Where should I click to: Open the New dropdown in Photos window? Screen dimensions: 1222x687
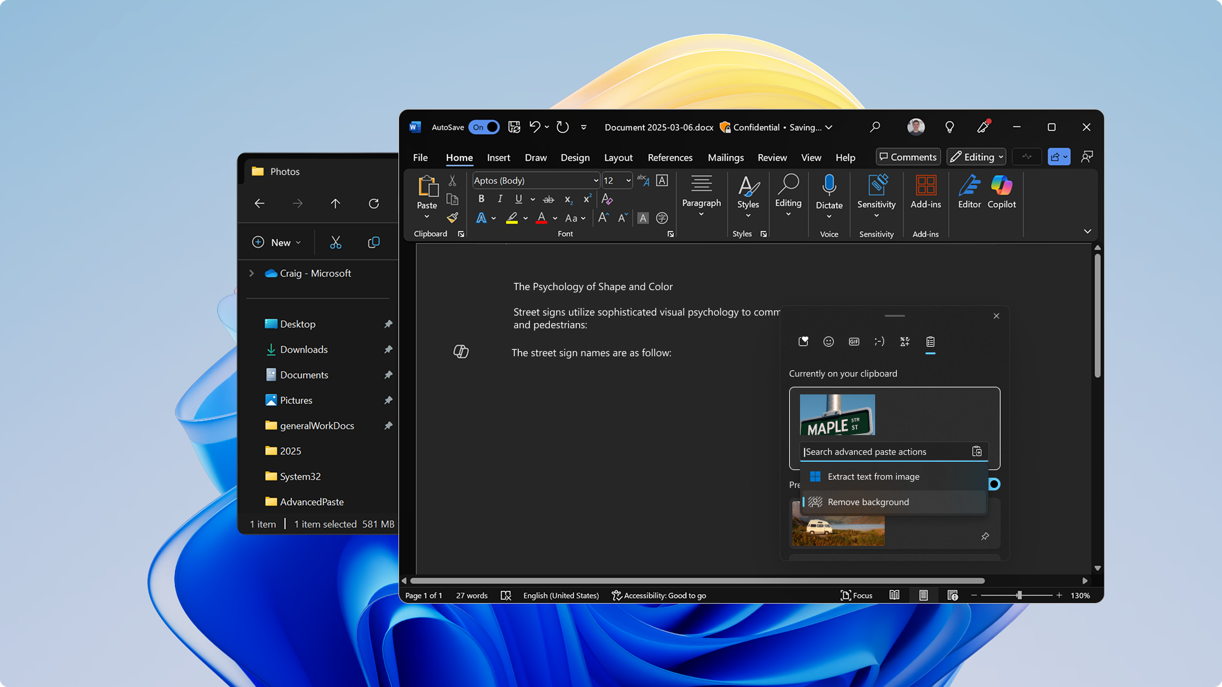point(277,242)
